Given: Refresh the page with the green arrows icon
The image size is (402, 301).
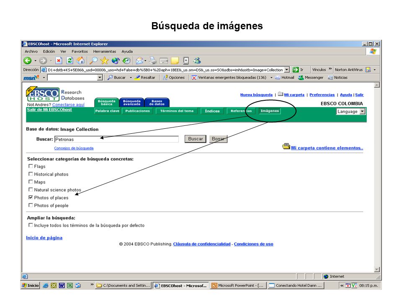Looking at the screenshot, I should (70, 61).
